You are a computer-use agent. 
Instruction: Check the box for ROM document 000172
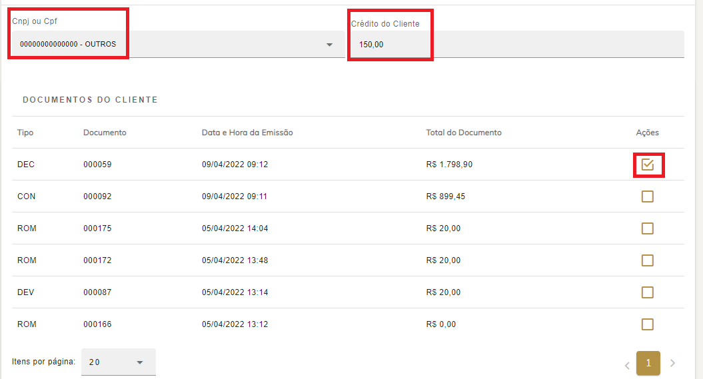647,260
